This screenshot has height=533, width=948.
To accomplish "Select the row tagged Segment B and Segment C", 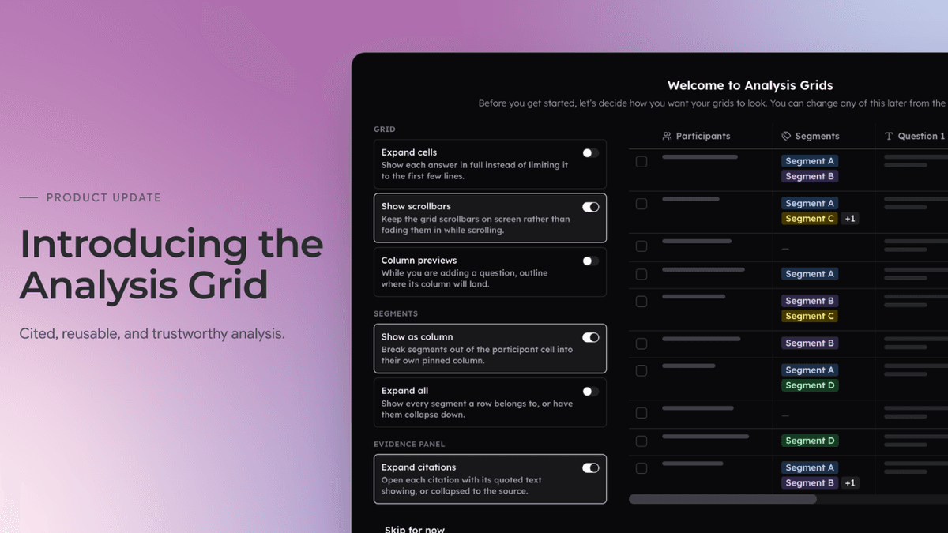I will pos(641,301).
